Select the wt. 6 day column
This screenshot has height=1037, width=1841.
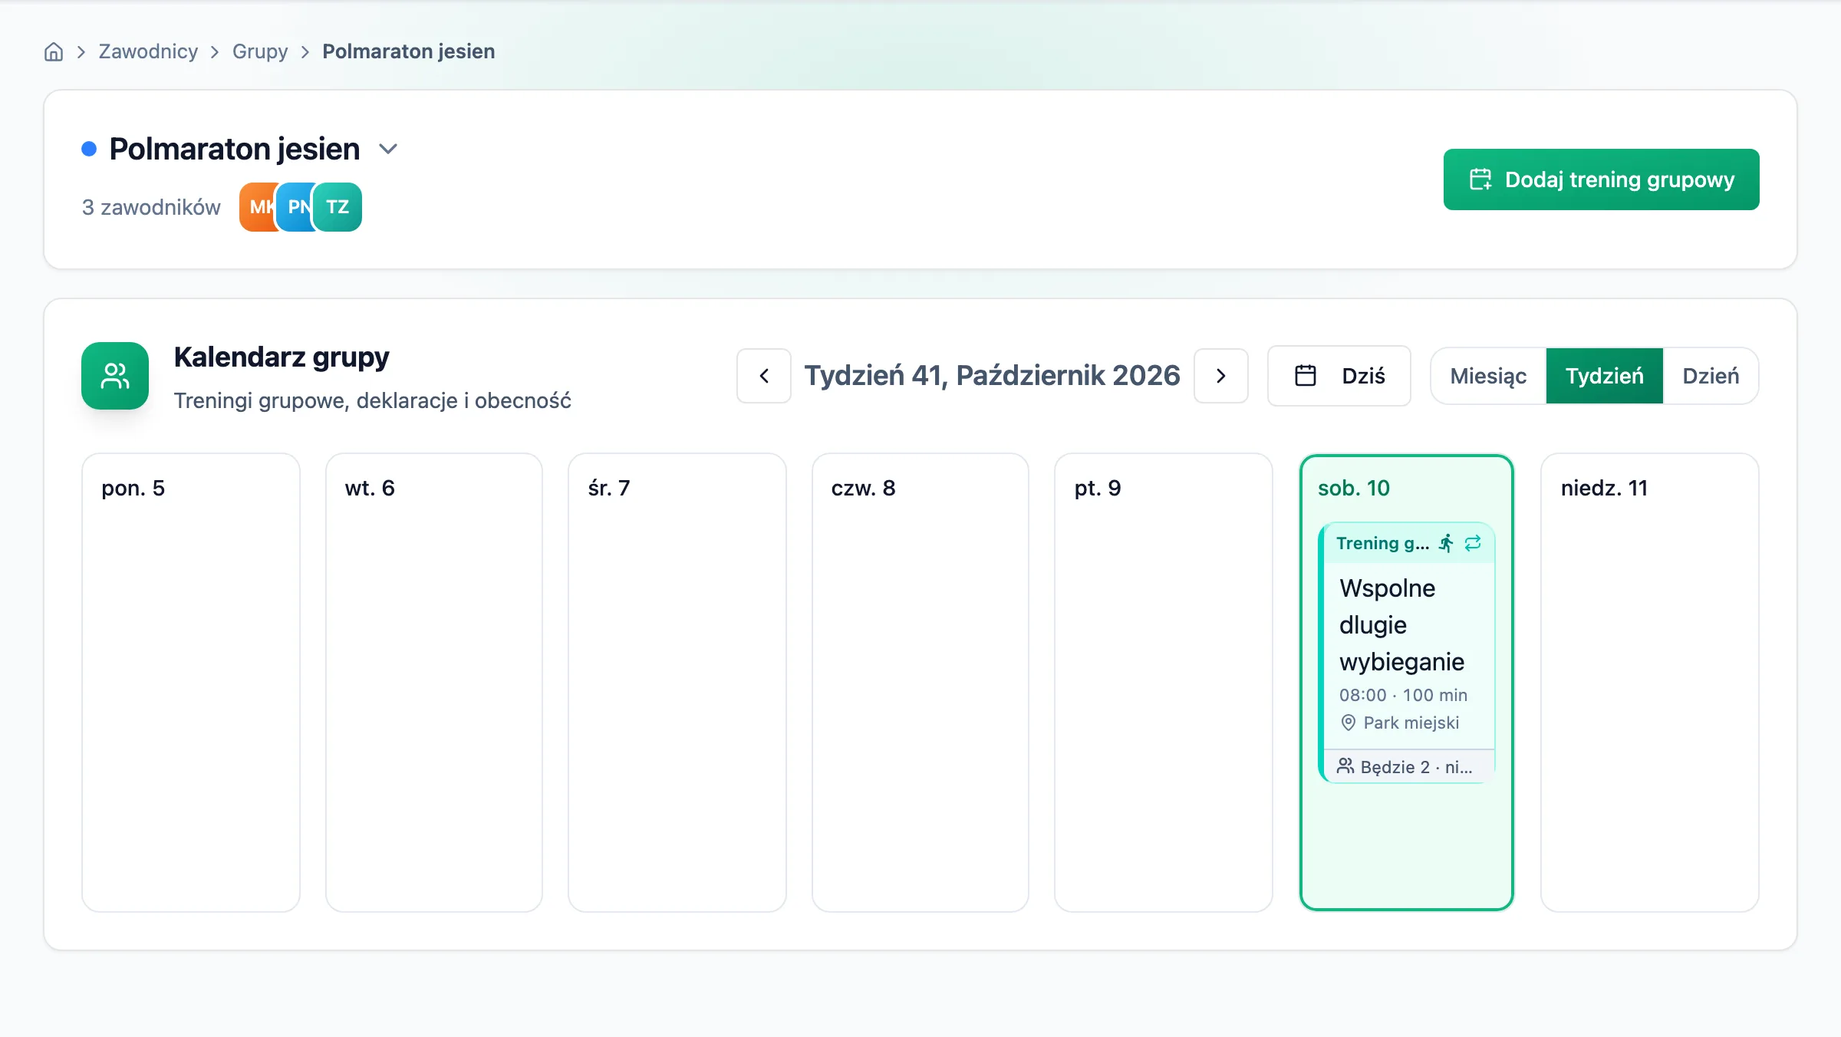pyautogui.click(x=434, y=683)
